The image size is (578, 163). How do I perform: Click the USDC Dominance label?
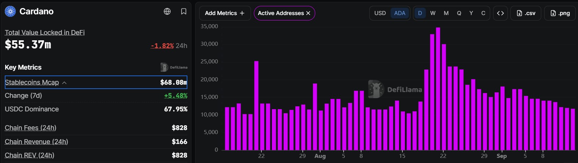[32, 109]
